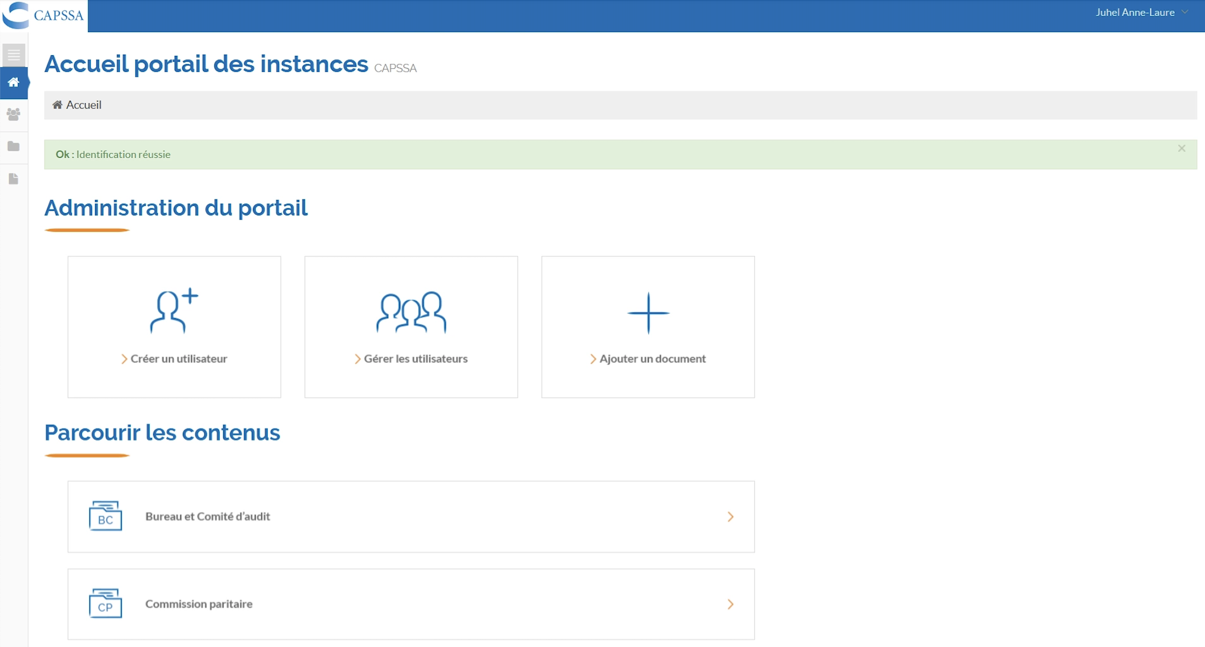The image size is (1205, 647).
Task: Open the Commission paritaire content row
Action: click(x=199, y=604)
